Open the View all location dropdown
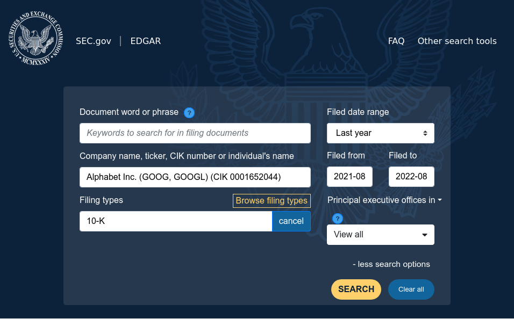The height and width of the screenshot is (319, 514). click(x=381, y=235)
